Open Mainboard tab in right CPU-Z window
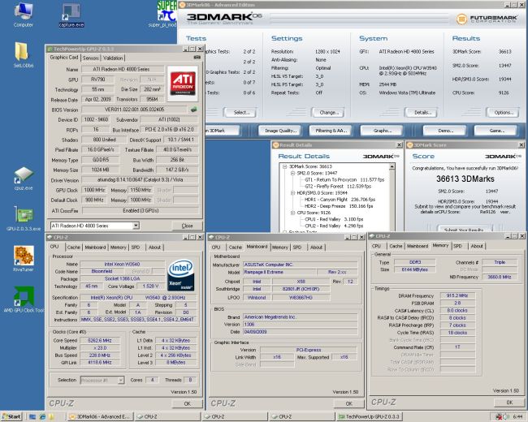Image resolution: width=528 pixels, height=422 pixels. 418,246
